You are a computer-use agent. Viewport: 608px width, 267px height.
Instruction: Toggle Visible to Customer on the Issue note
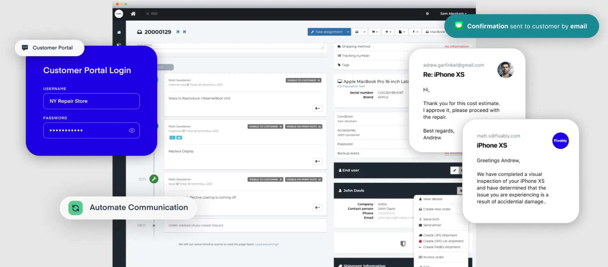(x=265, y=179)
